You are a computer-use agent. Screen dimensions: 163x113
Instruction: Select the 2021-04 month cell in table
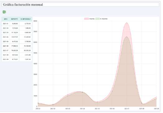click(x=6, y=37)
